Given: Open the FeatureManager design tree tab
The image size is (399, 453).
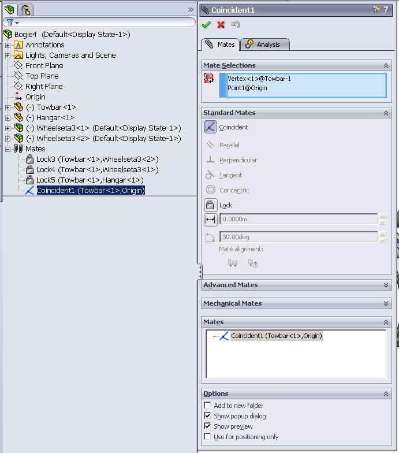Looking at the screenshot, I should (9, 10).
